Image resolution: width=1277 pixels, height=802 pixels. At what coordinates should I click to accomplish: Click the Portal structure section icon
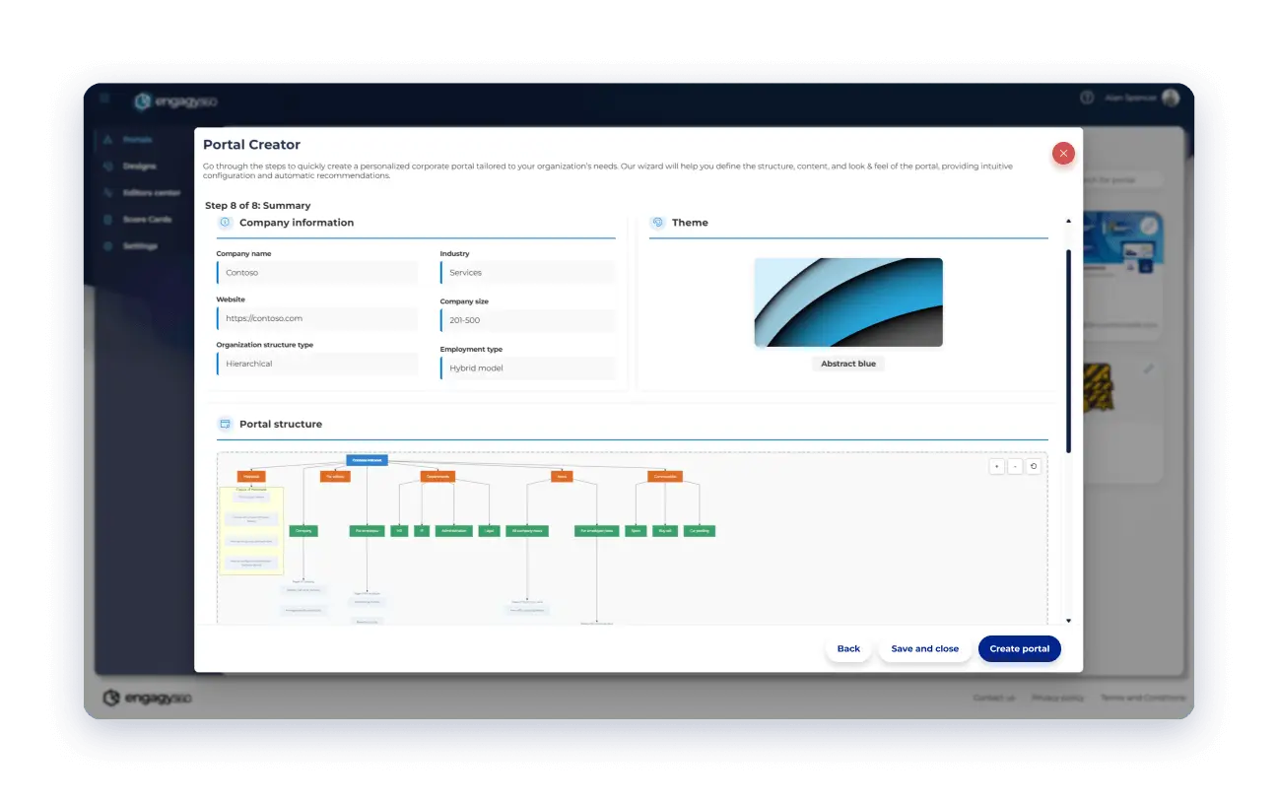(x=225, y=424)
